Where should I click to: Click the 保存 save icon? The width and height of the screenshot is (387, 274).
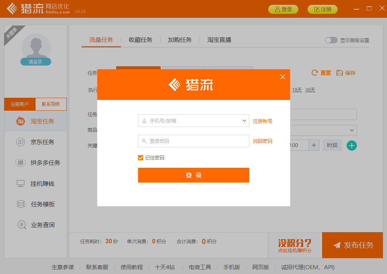340,73
